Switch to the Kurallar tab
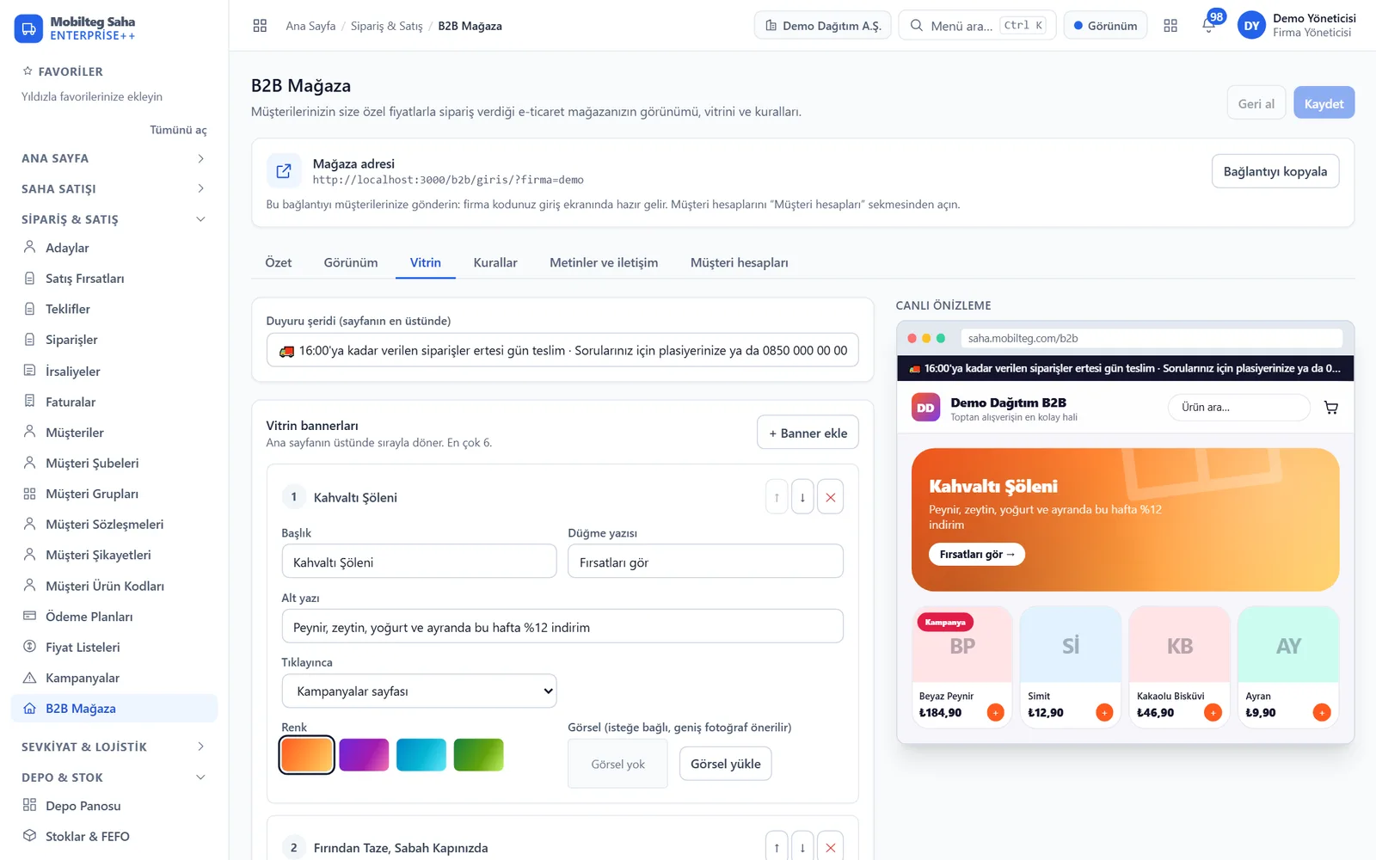 (x=495, y=262)
